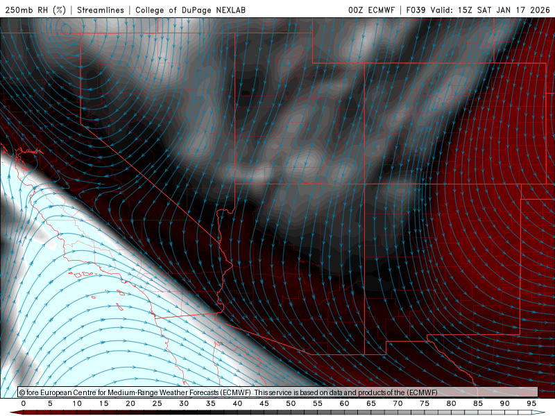Click the colorbar value "30"
Screen dimensions: 555x416
point(184,404)
